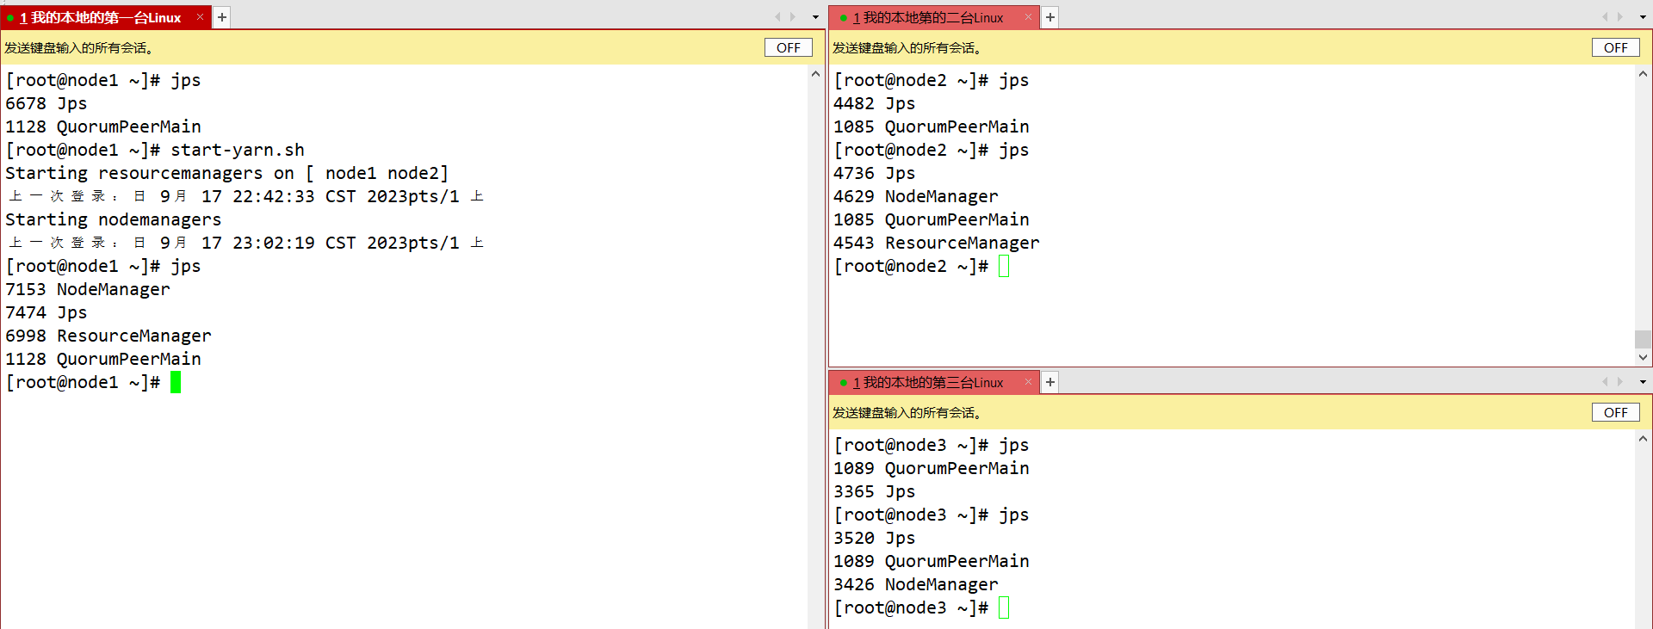Screen dimensions: 1653x629
Task: Toggle OFF button in node3 pane
Action: coord(1616,412)
